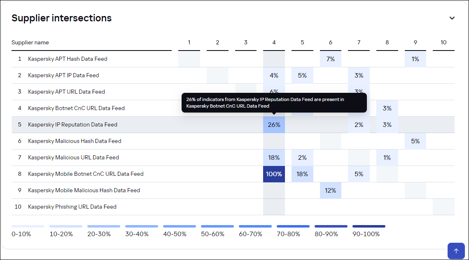Click the column header number 10
Viewport: 469px width, 260px height.
(443, 42)
